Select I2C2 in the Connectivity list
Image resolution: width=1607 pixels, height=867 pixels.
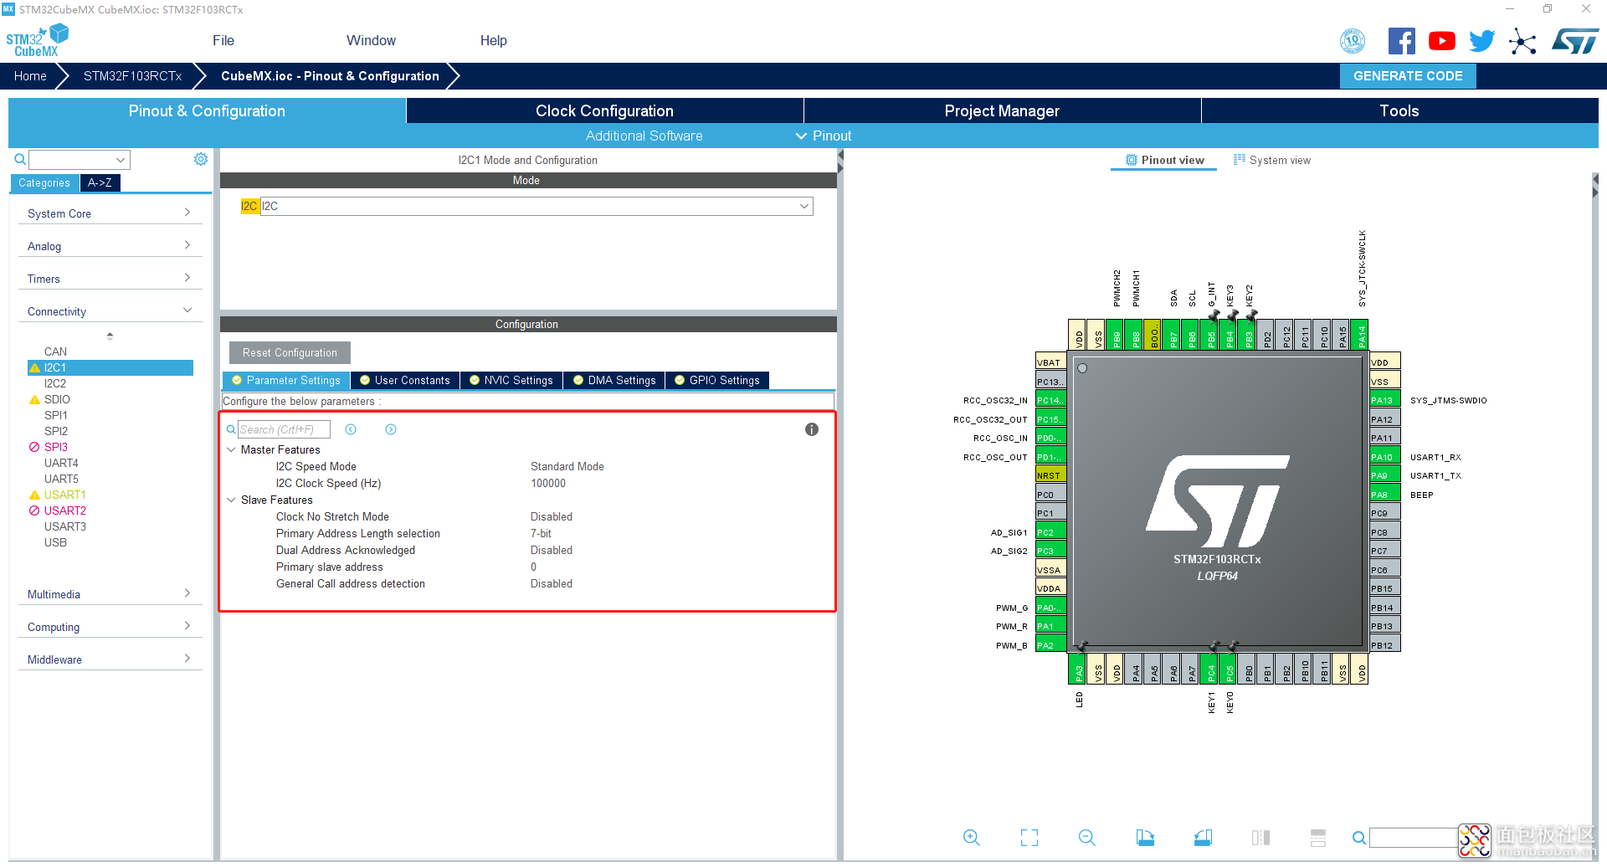pyautogui.click(x=55, y=383)
